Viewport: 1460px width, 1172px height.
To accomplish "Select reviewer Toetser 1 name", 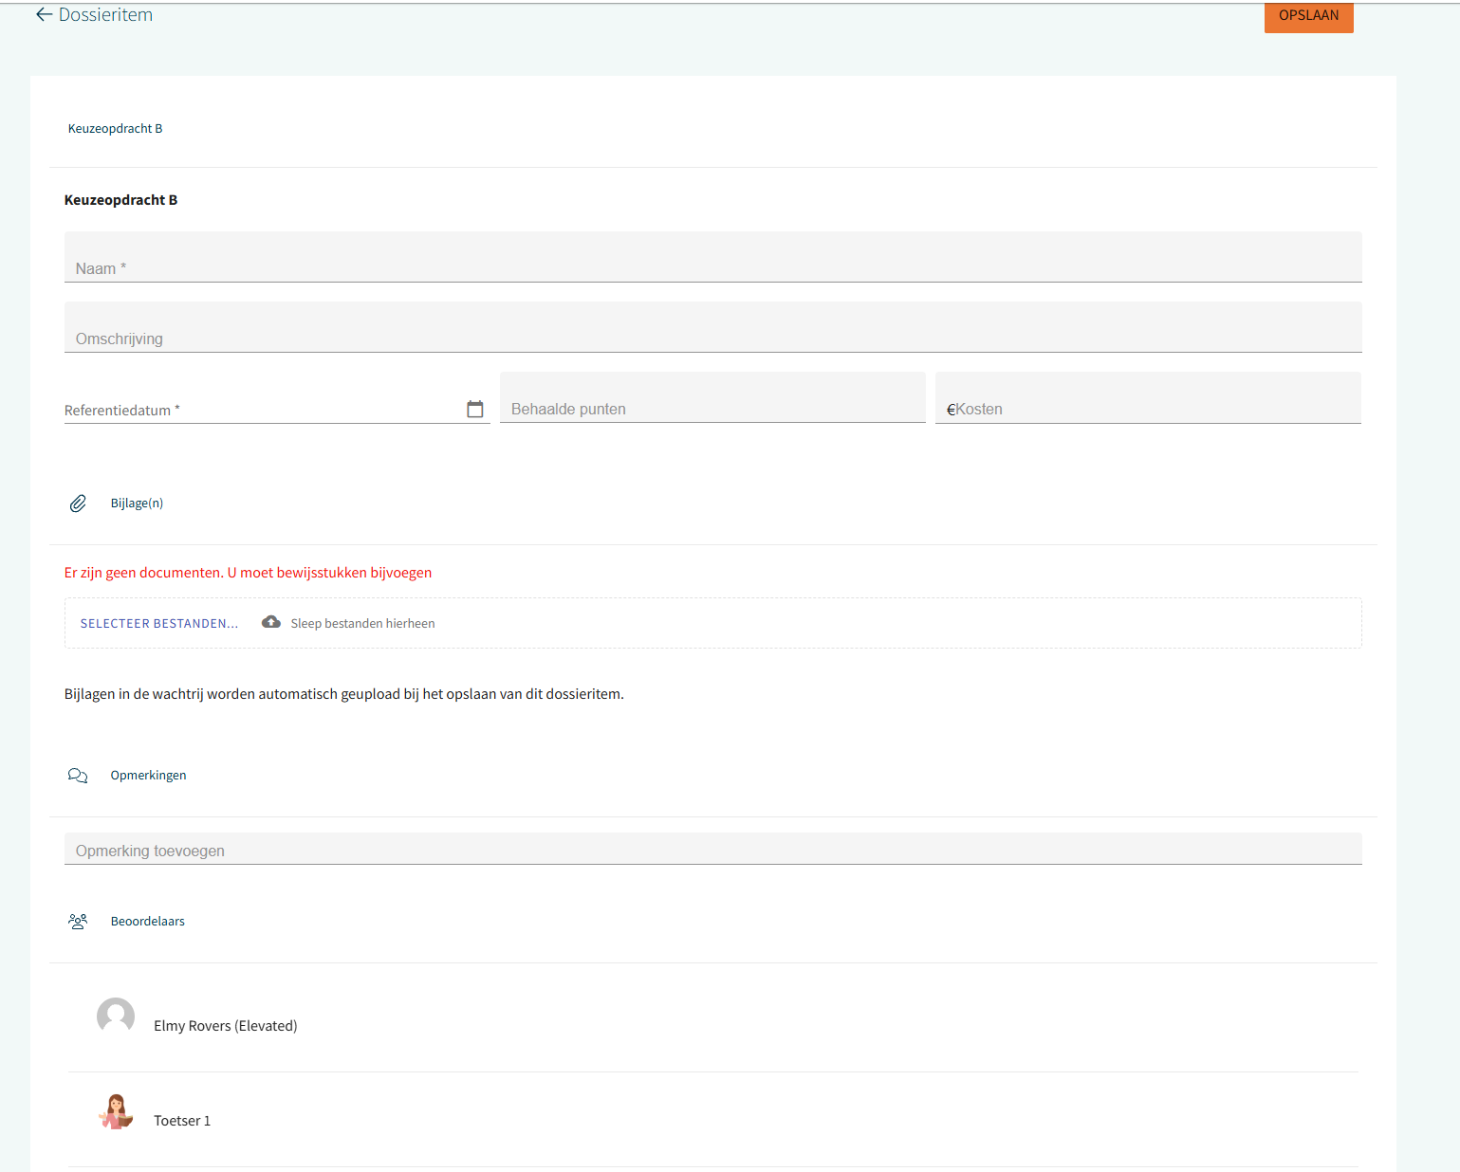I will pos(182,1121).
